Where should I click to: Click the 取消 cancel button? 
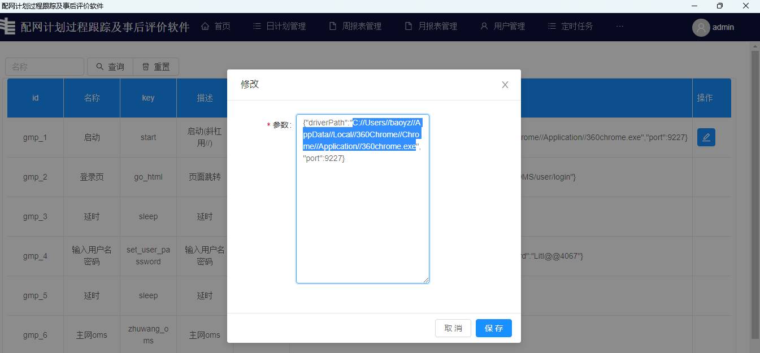coord(453,328)
